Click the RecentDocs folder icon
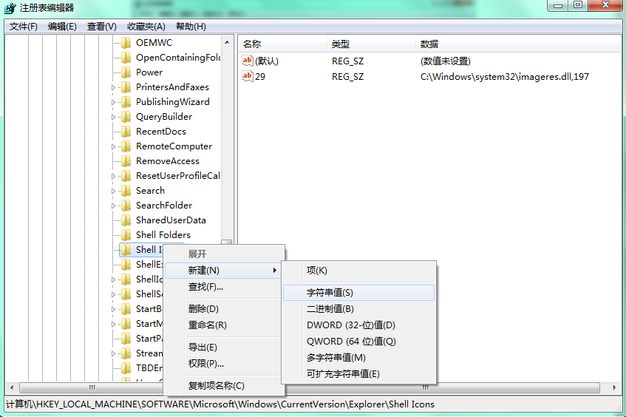Image resolution: width=626 pixels, height=417 pixels. click(x=126, y=132)
